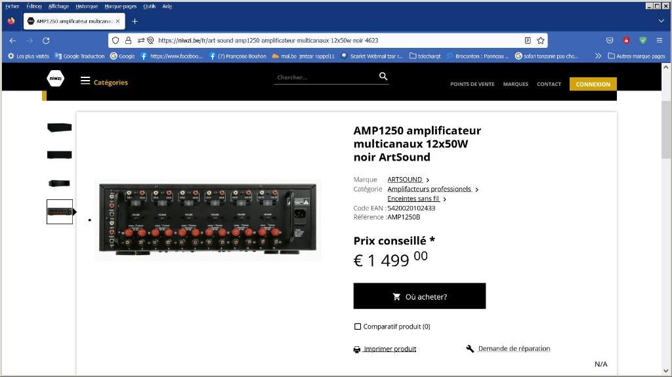Open the Google bookmark

123,56
